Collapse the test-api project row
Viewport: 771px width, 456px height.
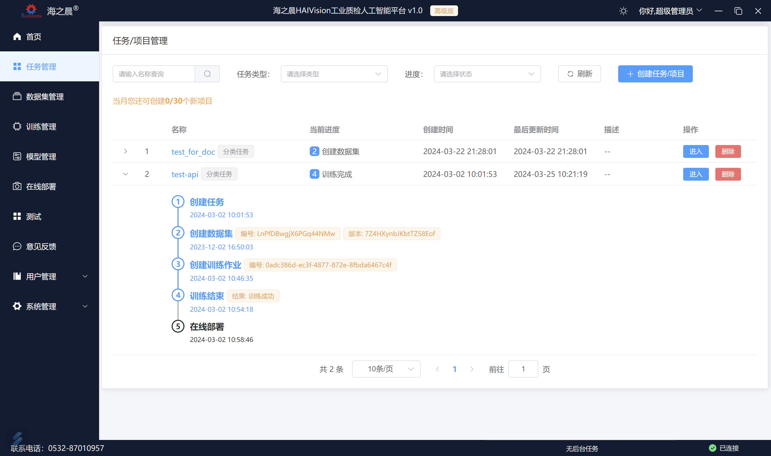tap(126, 174)
